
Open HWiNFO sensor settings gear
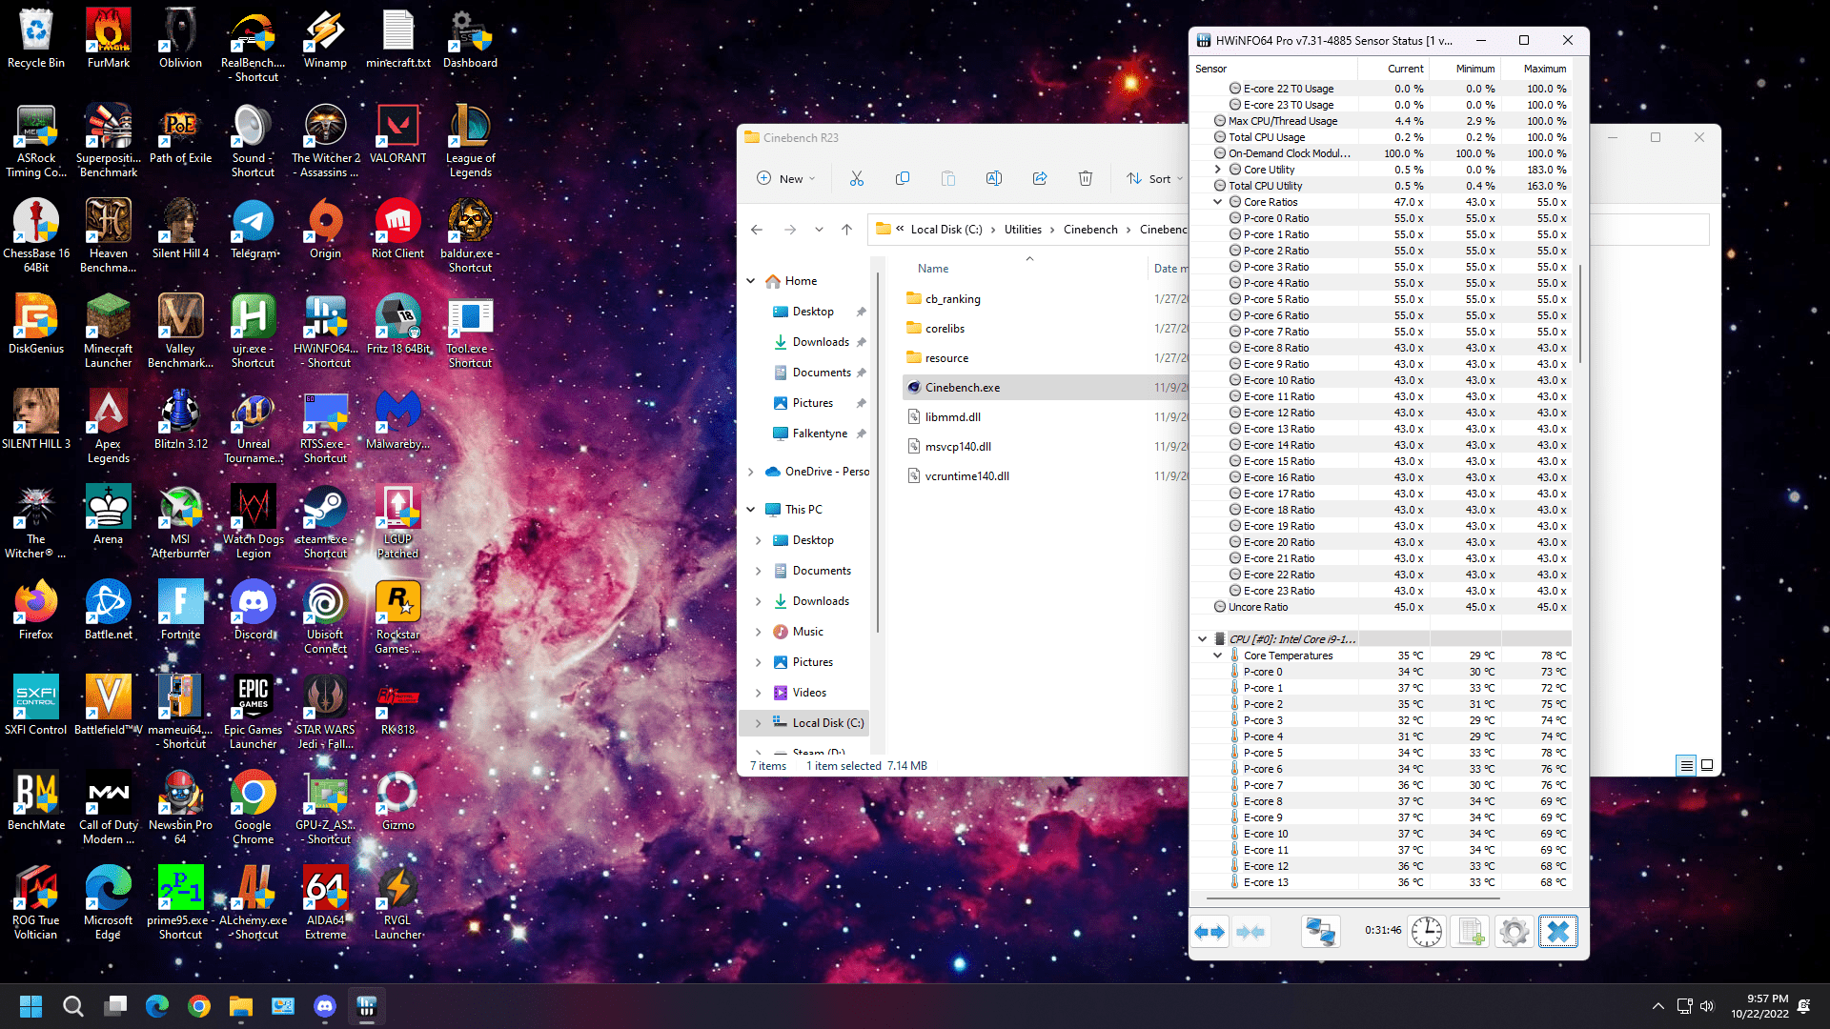click(1514, 931)
